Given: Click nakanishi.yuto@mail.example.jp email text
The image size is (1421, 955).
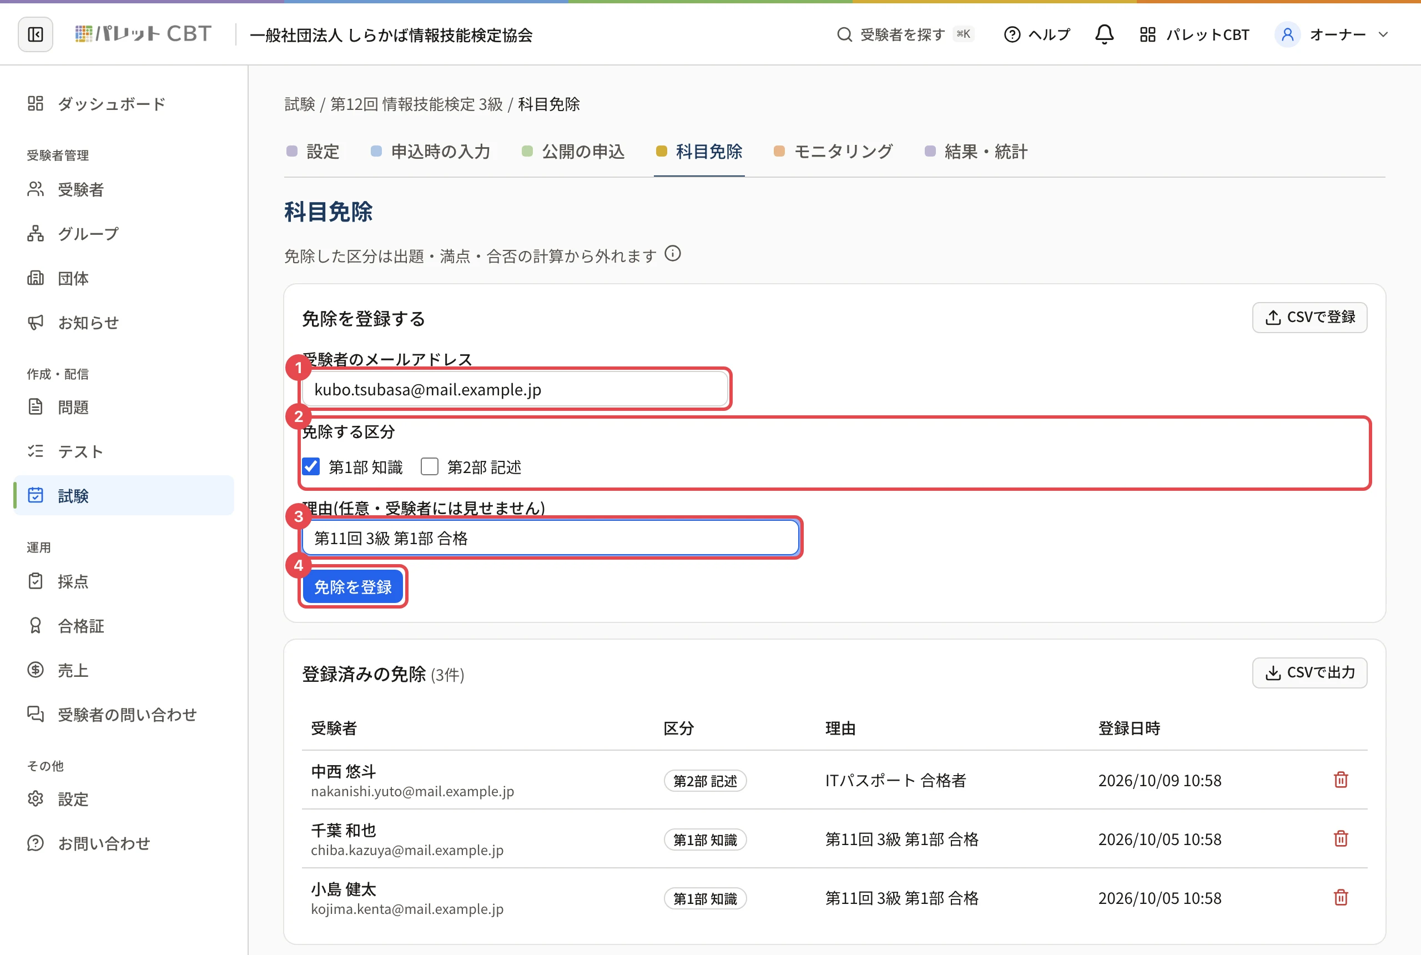Looking at the screenshot, I should [412, 791].
